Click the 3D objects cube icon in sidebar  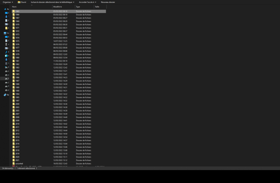[6, 56]
